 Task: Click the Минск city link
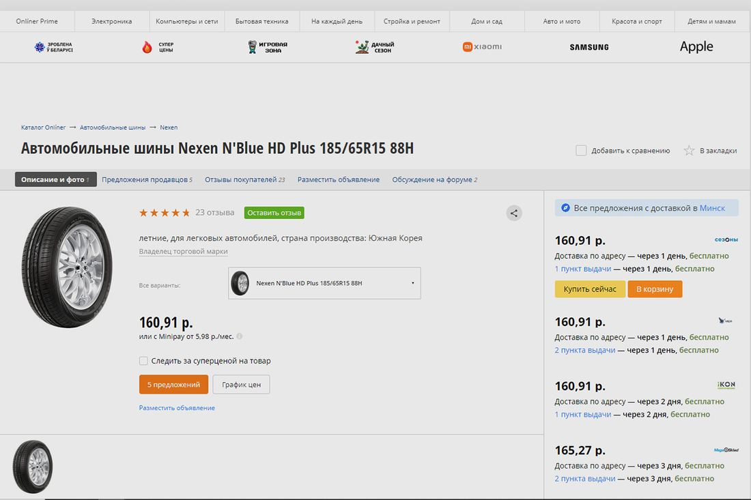pyautogui.click(x=712, y=208)
